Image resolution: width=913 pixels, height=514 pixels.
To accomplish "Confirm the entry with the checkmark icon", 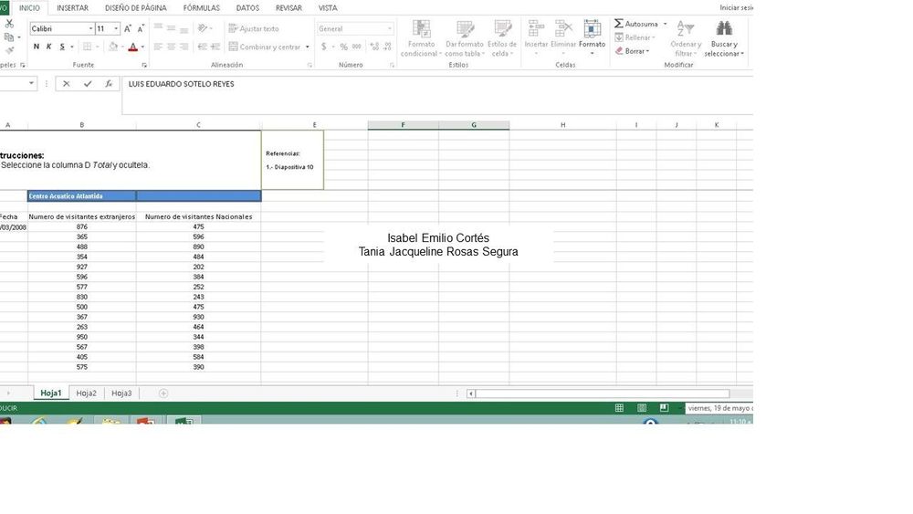I will pyautogui.click(x=88, y=84).
